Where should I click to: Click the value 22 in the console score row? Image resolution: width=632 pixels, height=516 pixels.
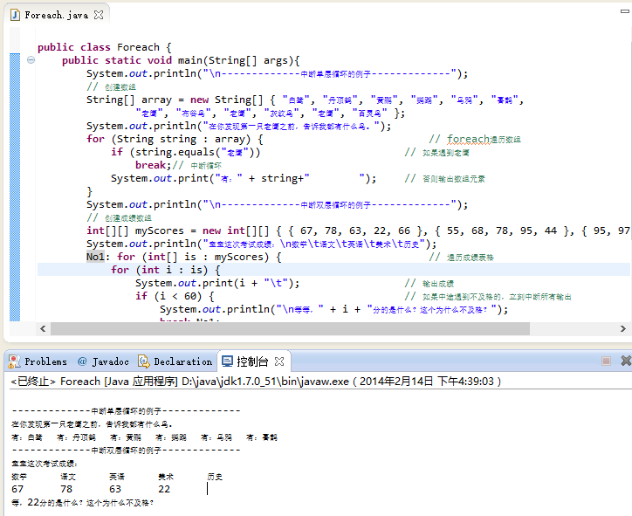click(164, 490)
